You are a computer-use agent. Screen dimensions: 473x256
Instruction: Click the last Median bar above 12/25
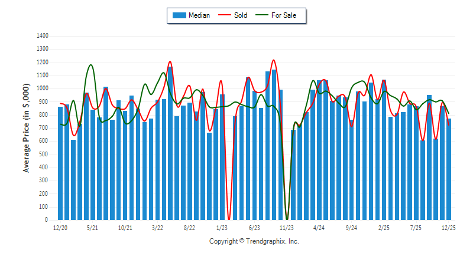449,171
